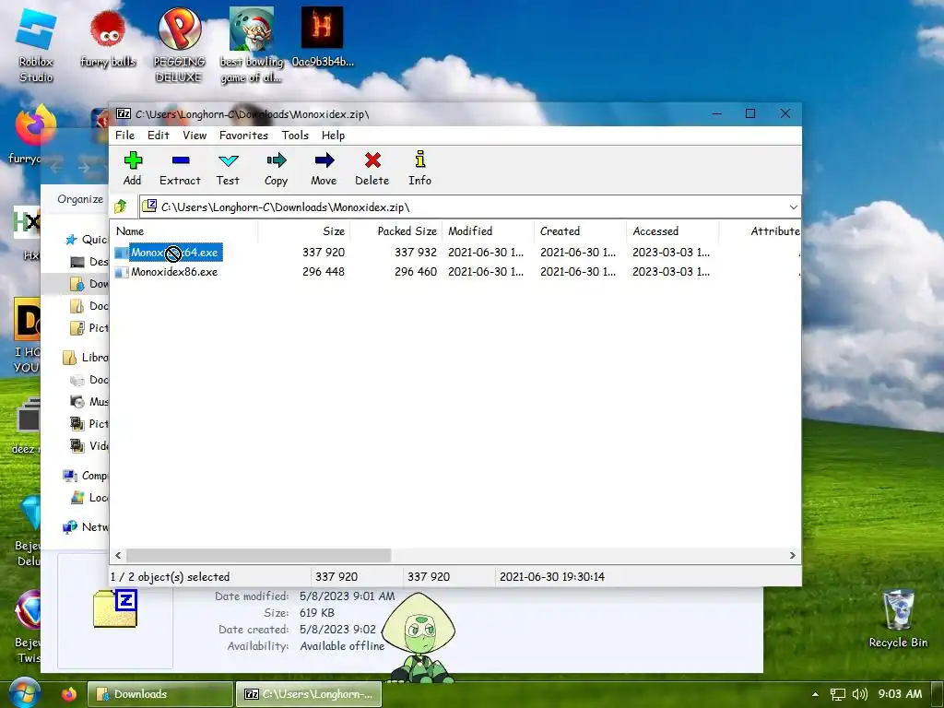Click the Network icon in Explorer sidebar
The height and width of the screenshot is (708, 944).
[x=70, y=526]
